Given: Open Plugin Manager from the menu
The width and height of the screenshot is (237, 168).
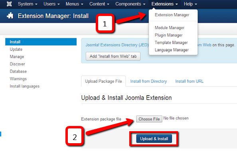Looking at the screenshot, I should coord(168,35).
